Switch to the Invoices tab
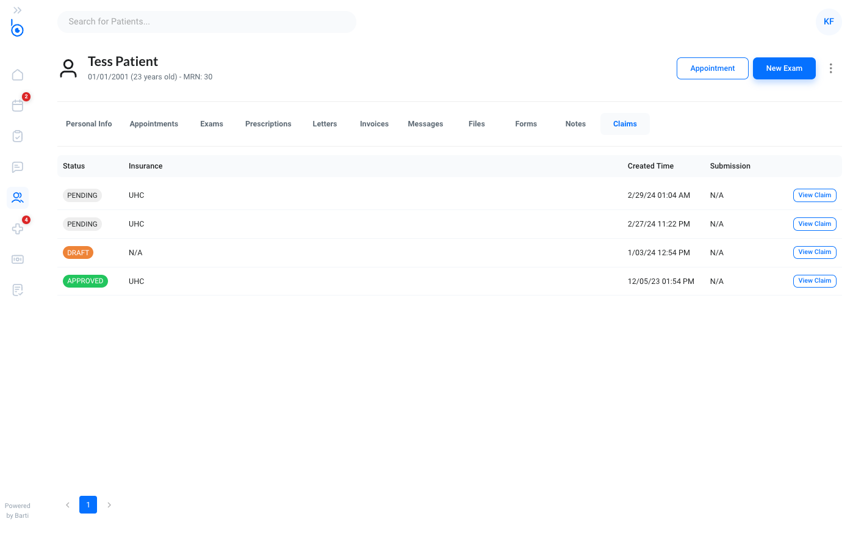This screenshot has width=864, height=541. click(374, 124)
